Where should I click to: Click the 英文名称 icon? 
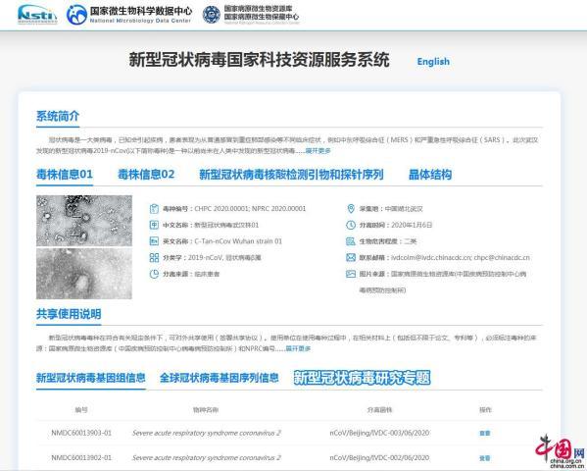tap(154, 241)
